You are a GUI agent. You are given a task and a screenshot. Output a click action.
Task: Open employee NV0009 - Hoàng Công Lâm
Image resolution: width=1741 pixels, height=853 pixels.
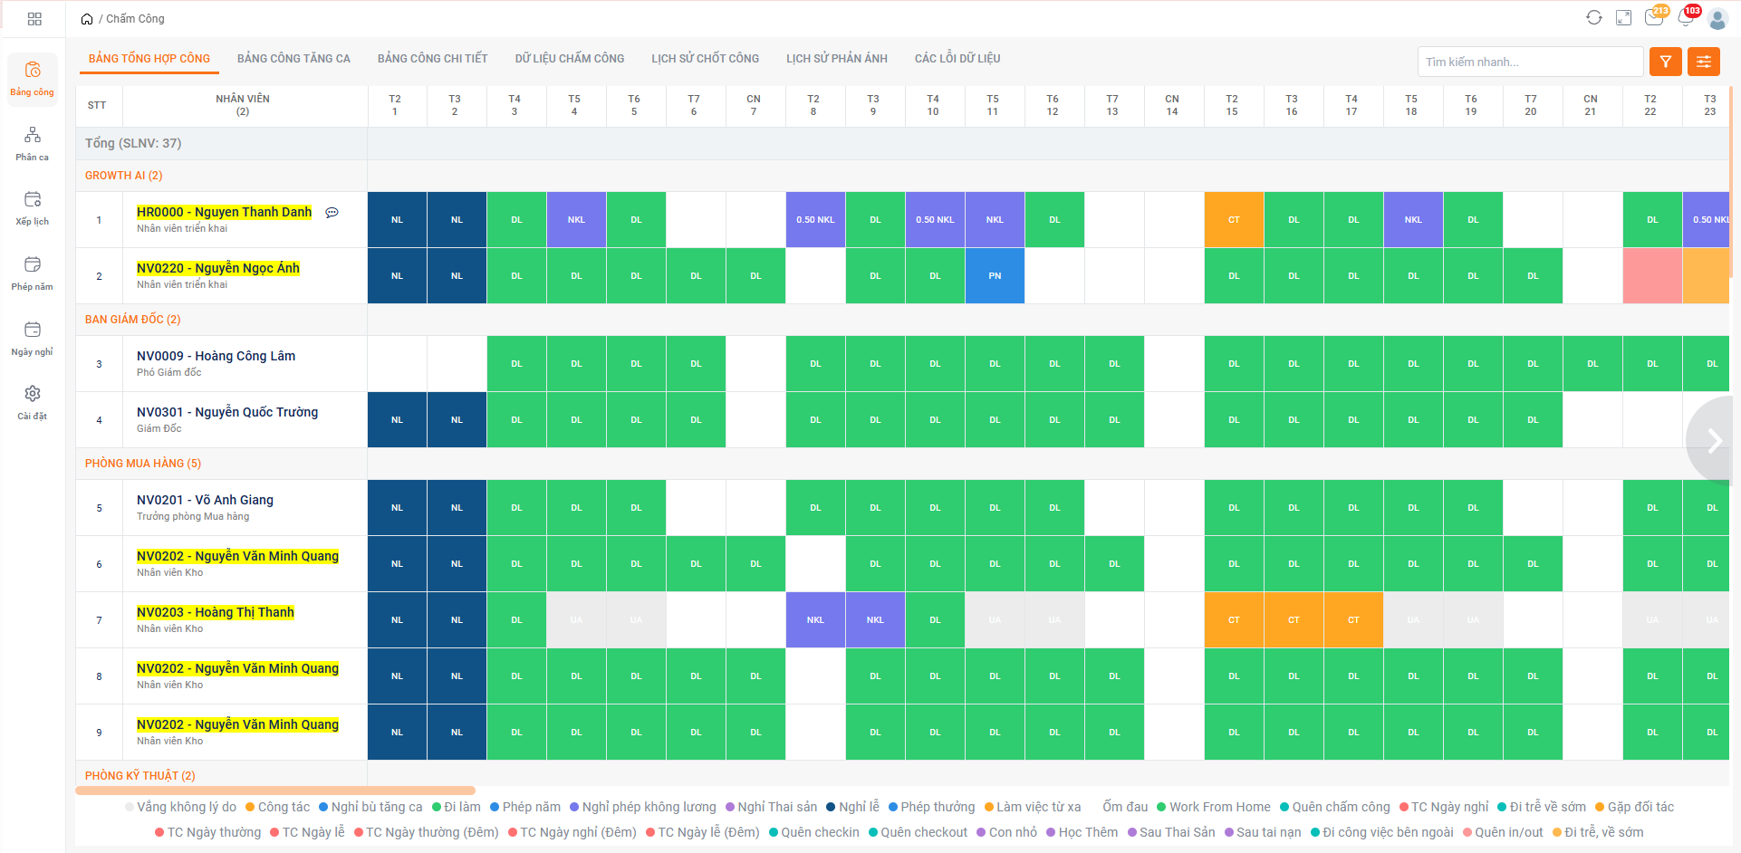(216, 356)
